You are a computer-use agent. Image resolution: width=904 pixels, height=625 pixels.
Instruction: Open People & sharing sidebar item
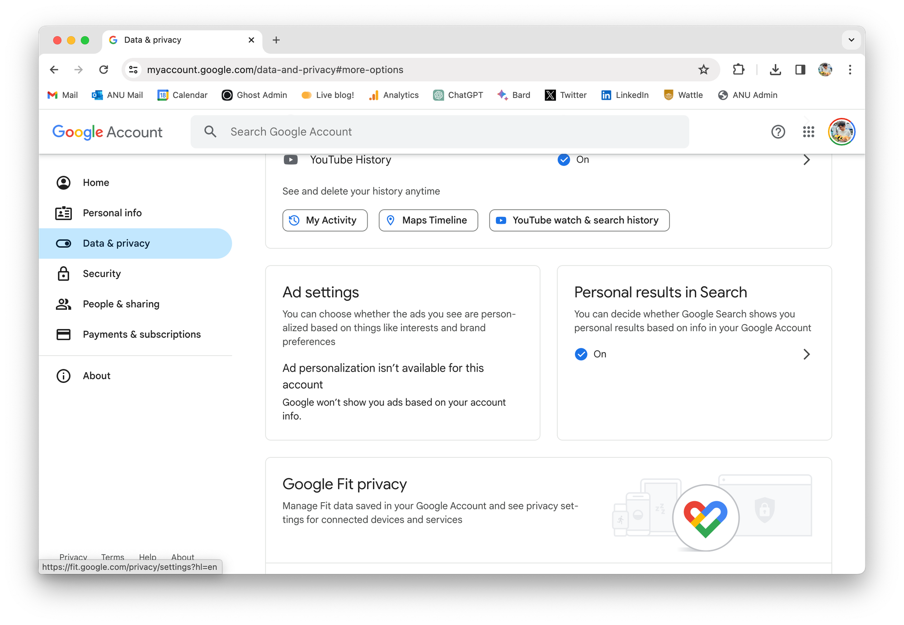tap(121, 304)
